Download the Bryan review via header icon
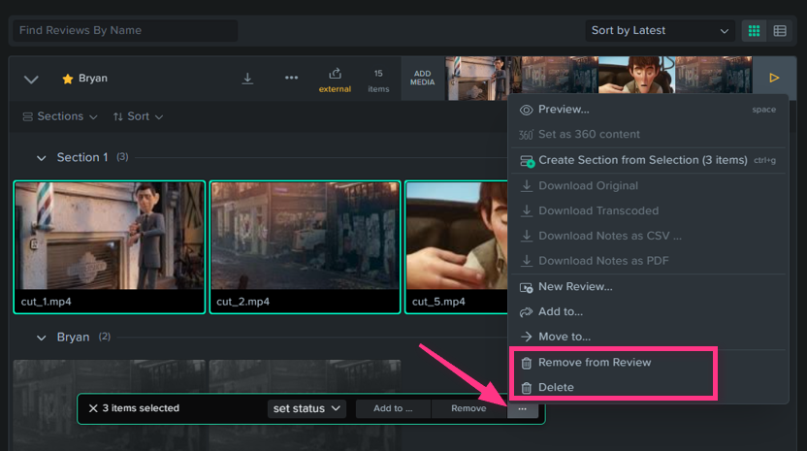 [247, 79]
